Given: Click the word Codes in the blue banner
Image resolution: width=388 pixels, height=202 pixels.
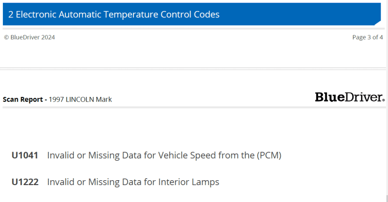Looking at the screenshot, I should [x=207, y=15].
